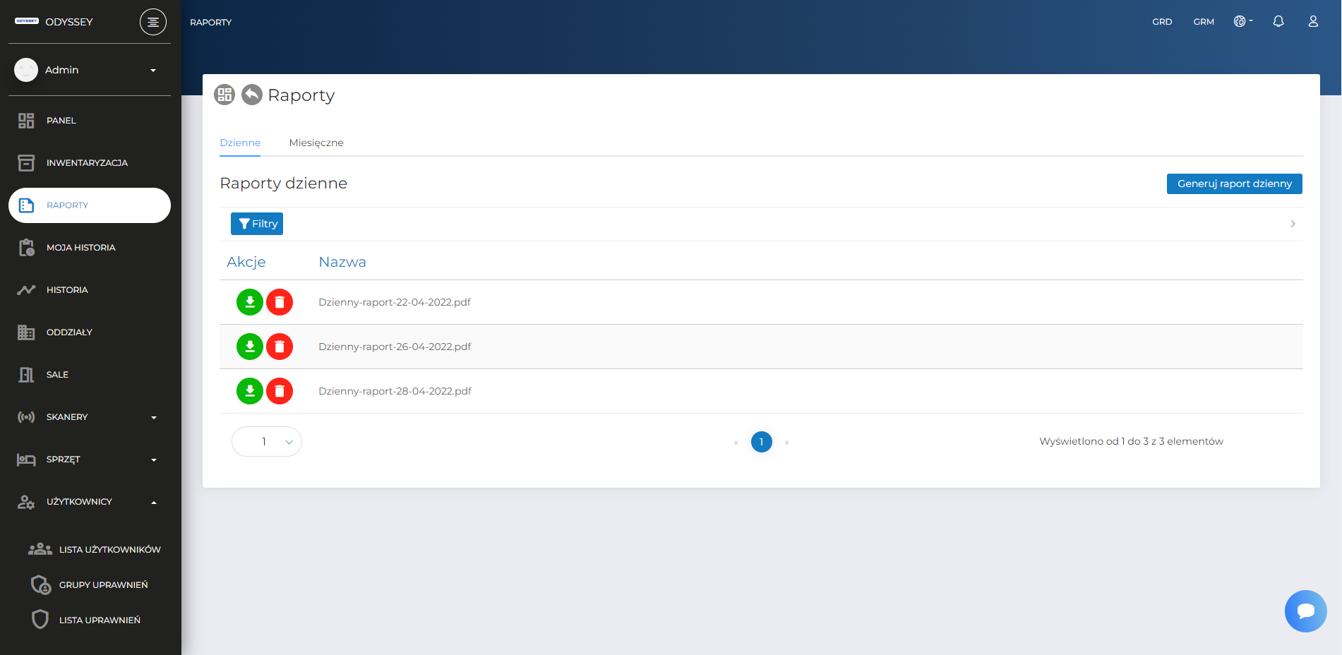This screenshot has height=655, width=1342.
Task: Click the Grupy Uprawnień shield-user icon
Action: (41, 584)
